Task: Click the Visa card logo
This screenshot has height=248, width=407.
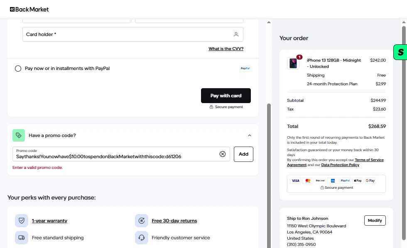Action: (296, 181)
